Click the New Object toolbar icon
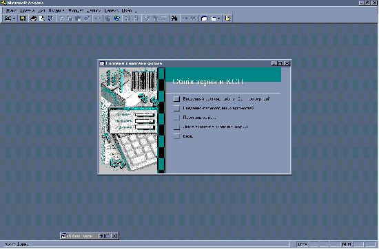The image size is (379, 249). point(213,19)
